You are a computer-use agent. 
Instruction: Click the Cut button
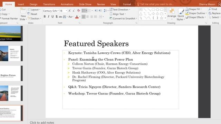coord(3,10)
